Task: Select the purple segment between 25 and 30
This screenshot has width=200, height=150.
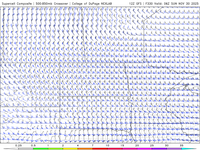Action: [x=159, y=149]
